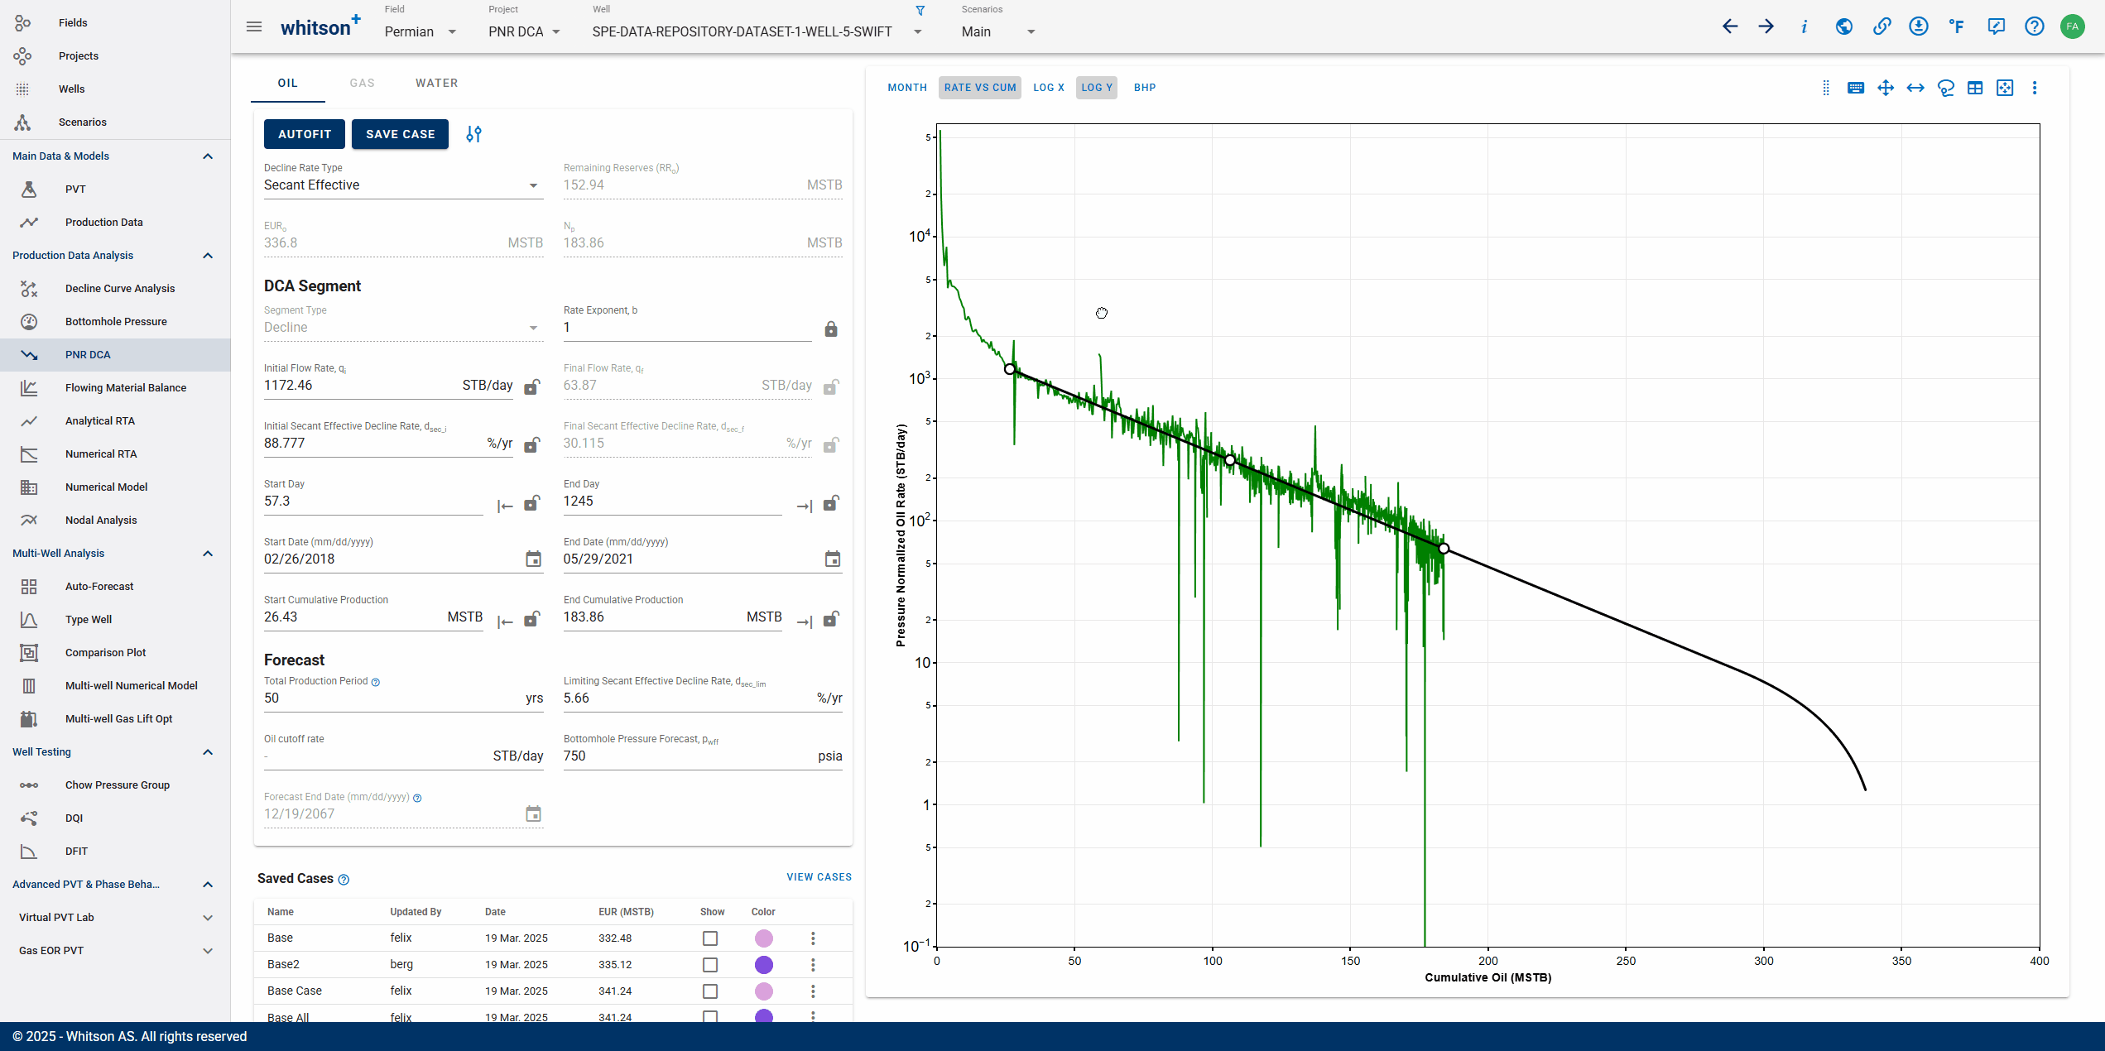Open End Date calendar picker
This screenshot has height=1051, width=2105.
[x=833, y=559]
